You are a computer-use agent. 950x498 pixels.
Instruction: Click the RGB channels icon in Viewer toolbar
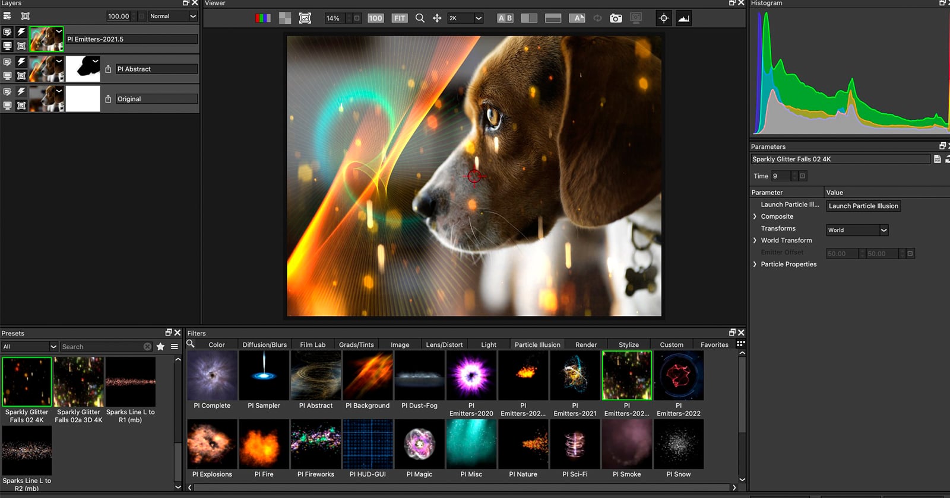click(262, 18)
